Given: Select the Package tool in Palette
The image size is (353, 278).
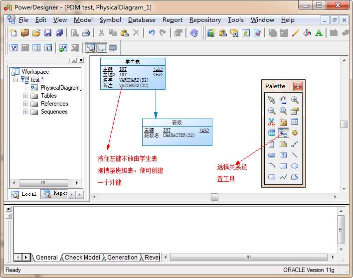Looking at the screenshot, I should (x=283, y=122).
